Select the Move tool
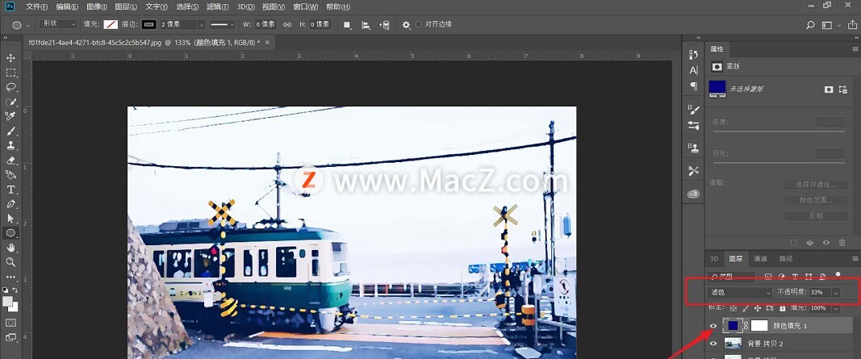Screen dimensions: 861x359 point(10,58)
